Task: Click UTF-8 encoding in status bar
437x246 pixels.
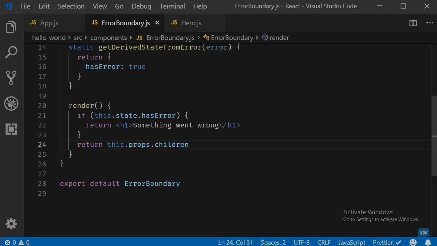Action: 301,242
